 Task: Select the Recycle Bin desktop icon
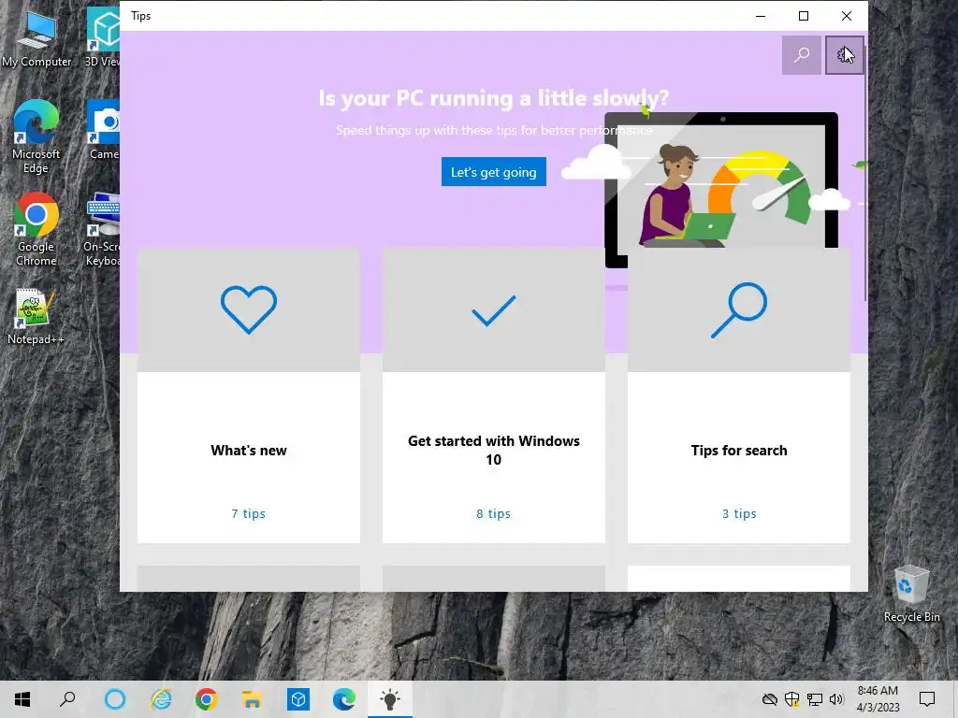(x=911, y=594)
